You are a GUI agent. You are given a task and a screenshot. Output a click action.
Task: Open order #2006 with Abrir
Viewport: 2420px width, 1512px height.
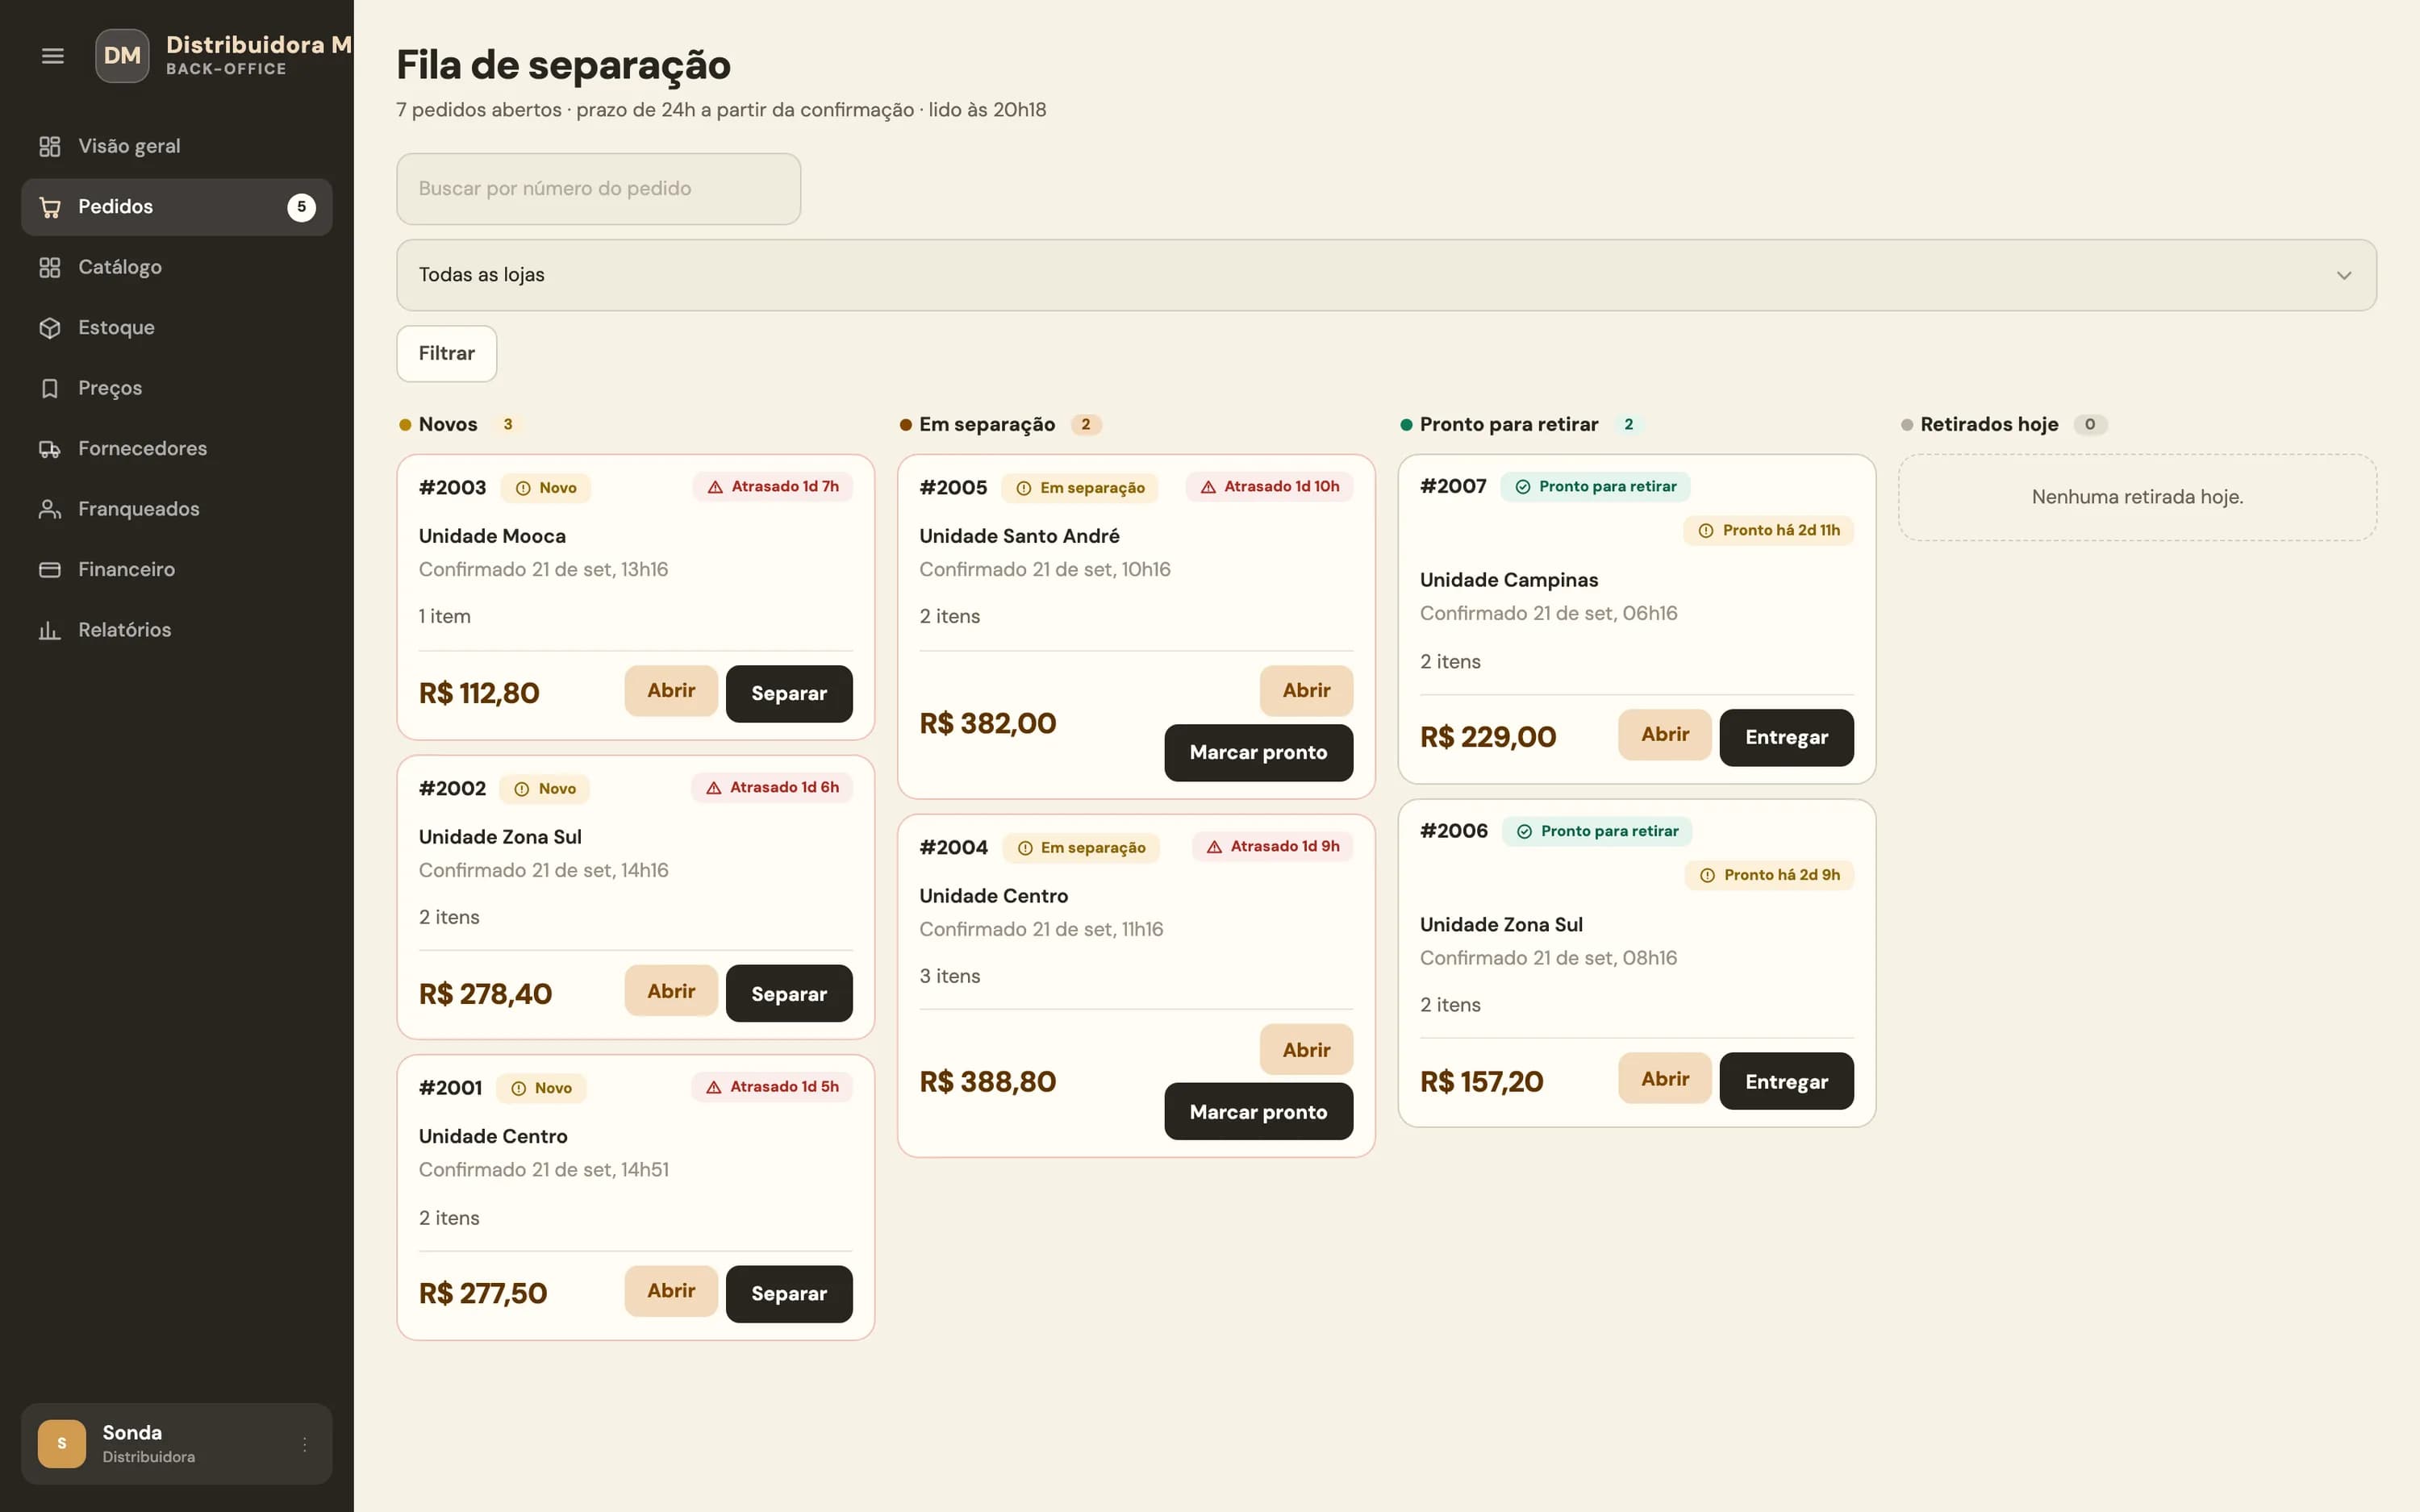click(1665, 1079)
